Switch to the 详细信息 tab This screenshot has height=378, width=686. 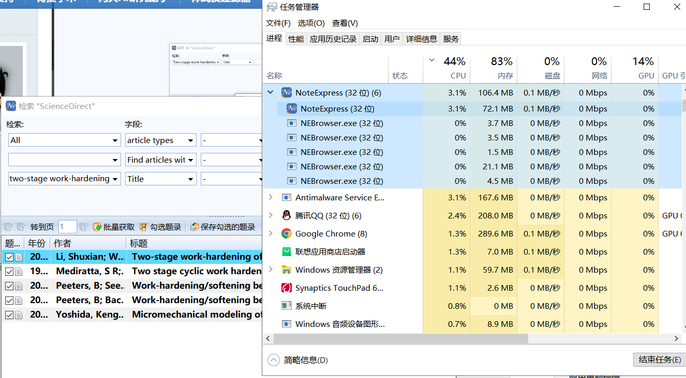[422, 39]
